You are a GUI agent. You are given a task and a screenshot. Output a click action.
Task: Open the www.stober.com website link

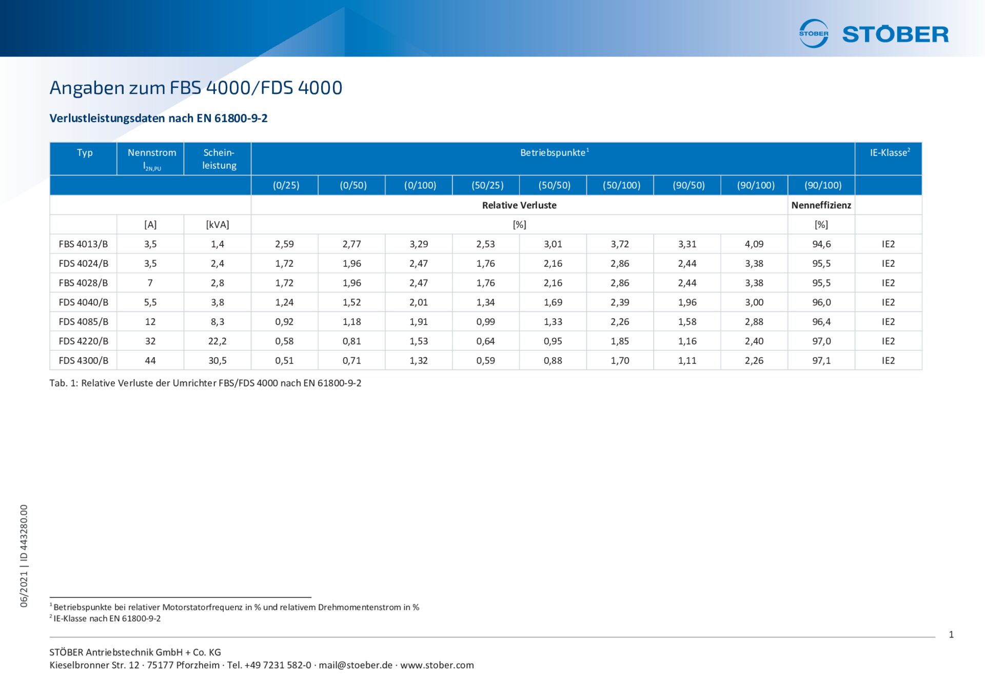tap(437, 665)
